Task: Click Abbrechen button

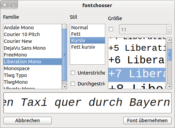Action: point(28,121)
